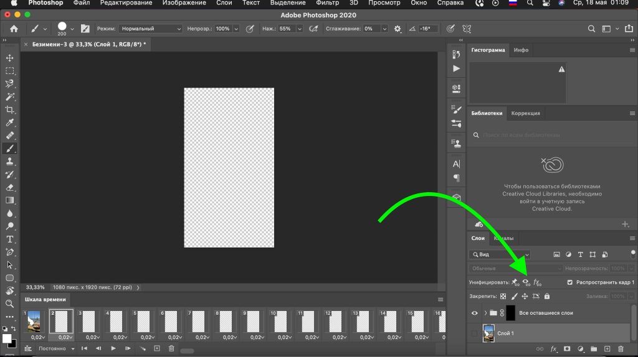Select frame 5 in the timeline
638x357 pixels.
point(143,322)
